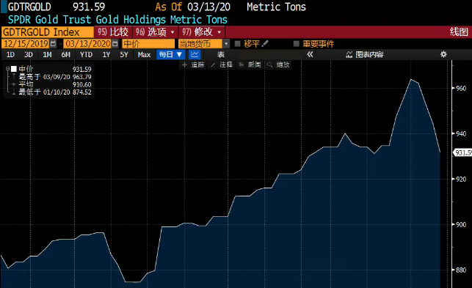Edit the start date 12/15/2019 field
Viewport: 472px width, 288px height.
pos(26,44)
